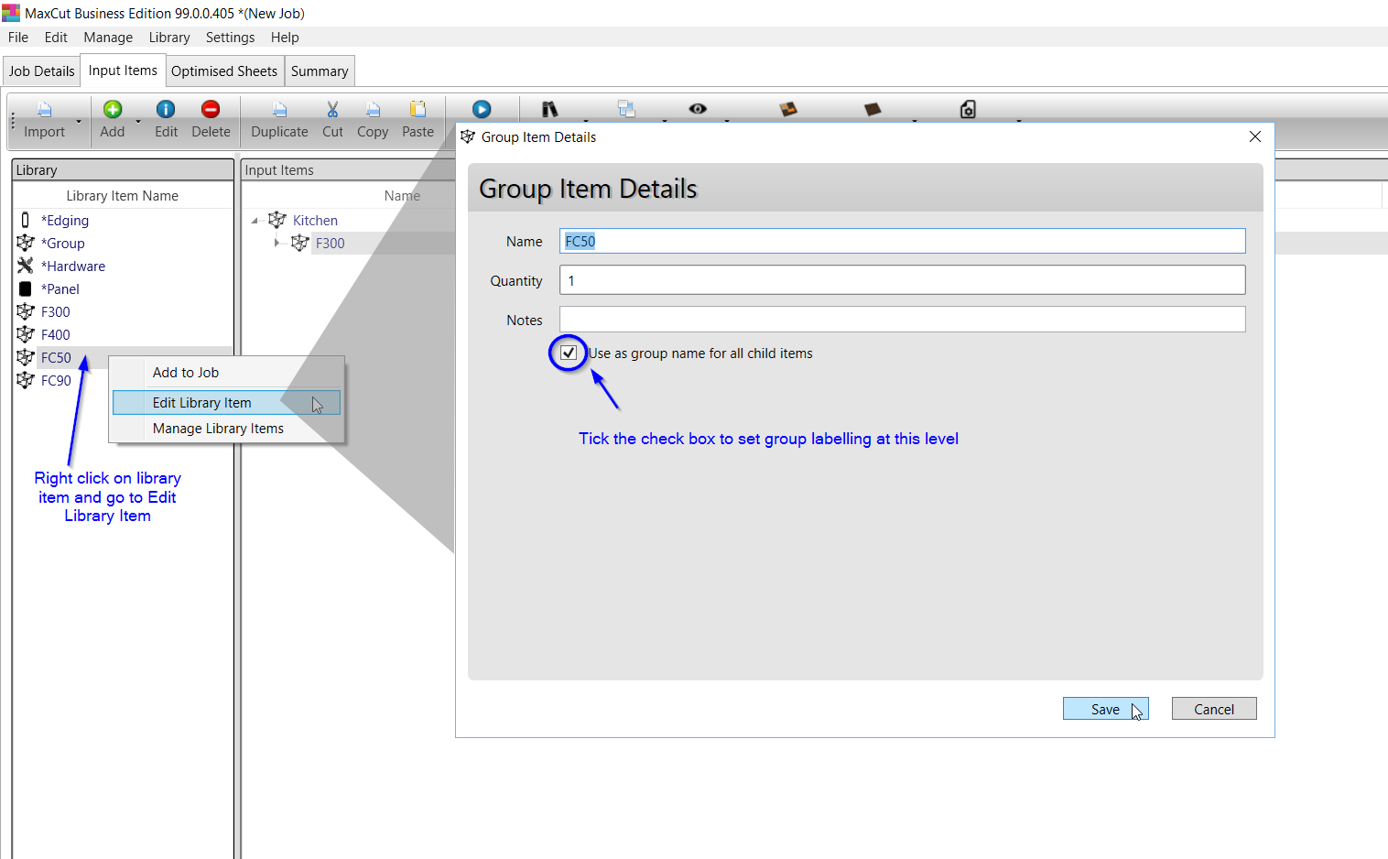Click the F400 group icon in Library
The height and width of the screenshot is (859, 1388).
(x=26, y=335)
